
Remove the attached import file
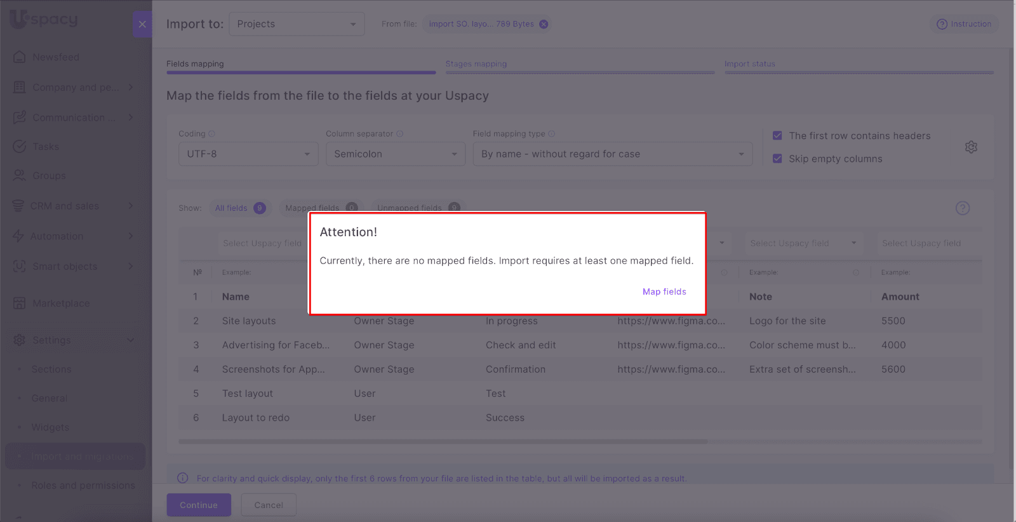(544, 24)
